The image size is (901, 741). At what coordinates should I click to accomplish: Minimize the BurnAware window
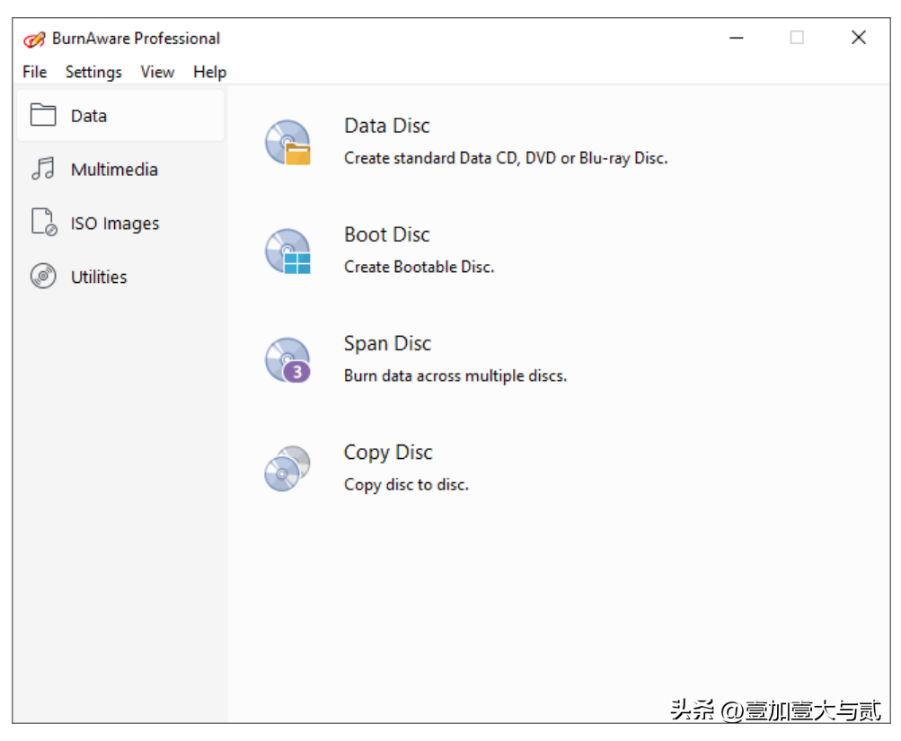pos(736,38)
